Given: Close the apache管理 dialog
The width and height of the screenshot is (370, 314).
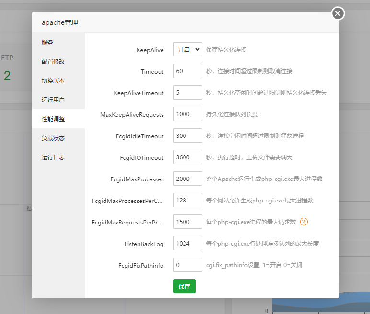Looking at the screenshot, I should (x=338, y=13).
